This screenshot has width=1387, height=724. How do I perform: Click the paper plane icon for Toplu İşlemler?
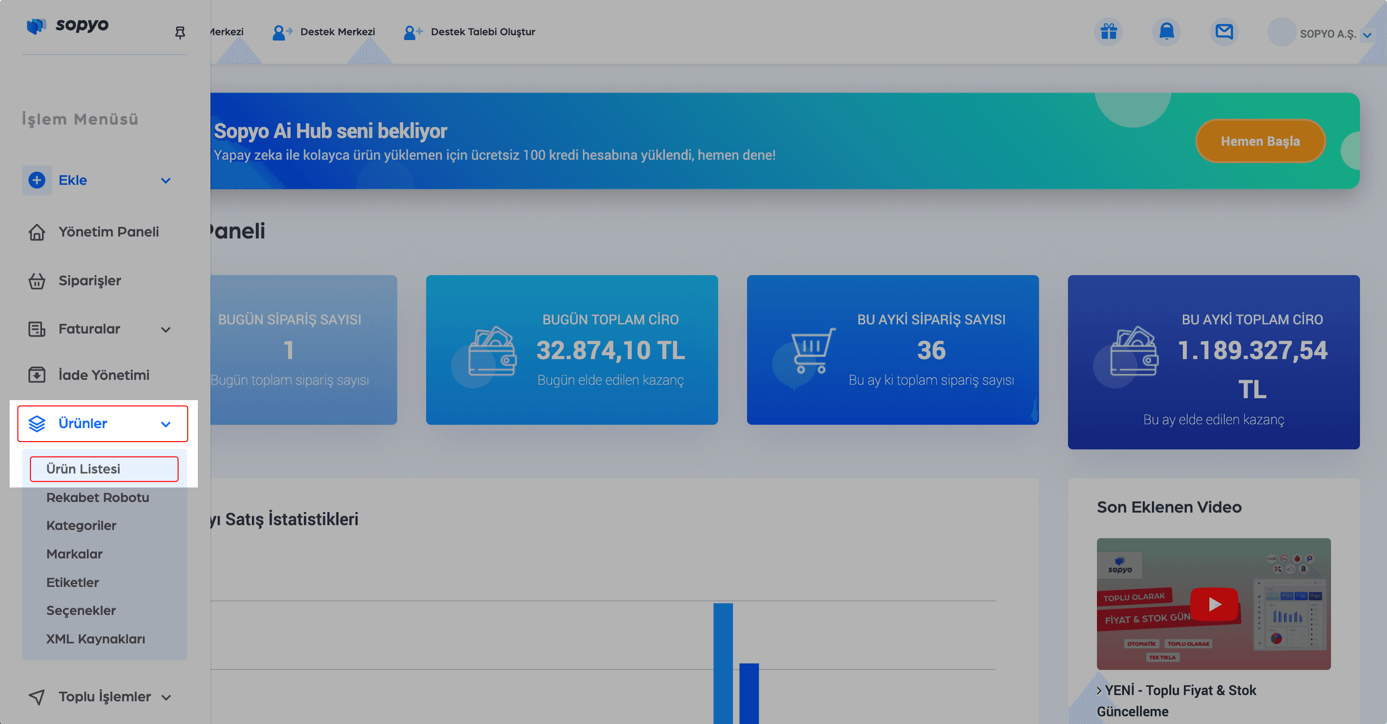(x=37, y=696)
